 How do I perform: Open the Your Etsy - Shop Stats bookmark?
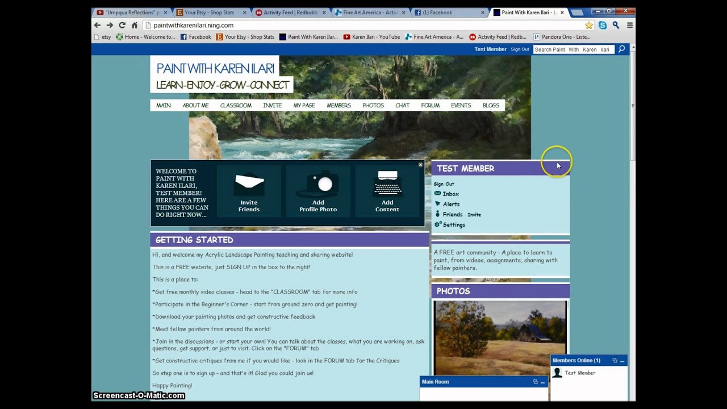245,37
